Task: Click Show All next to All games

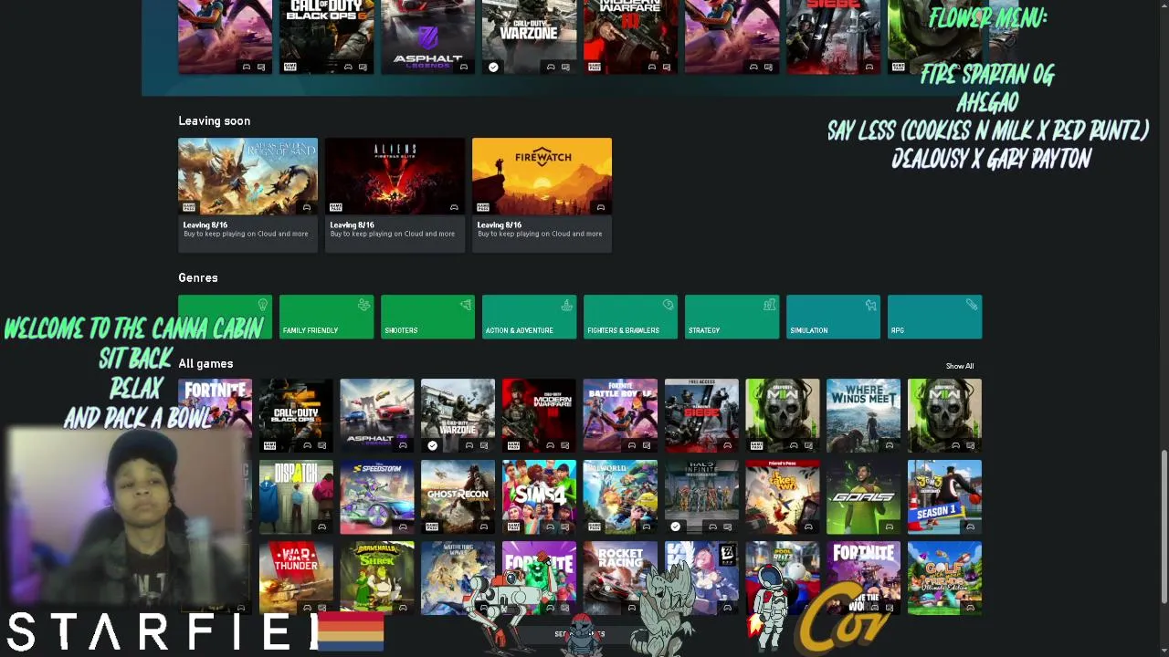Action: 959,366
